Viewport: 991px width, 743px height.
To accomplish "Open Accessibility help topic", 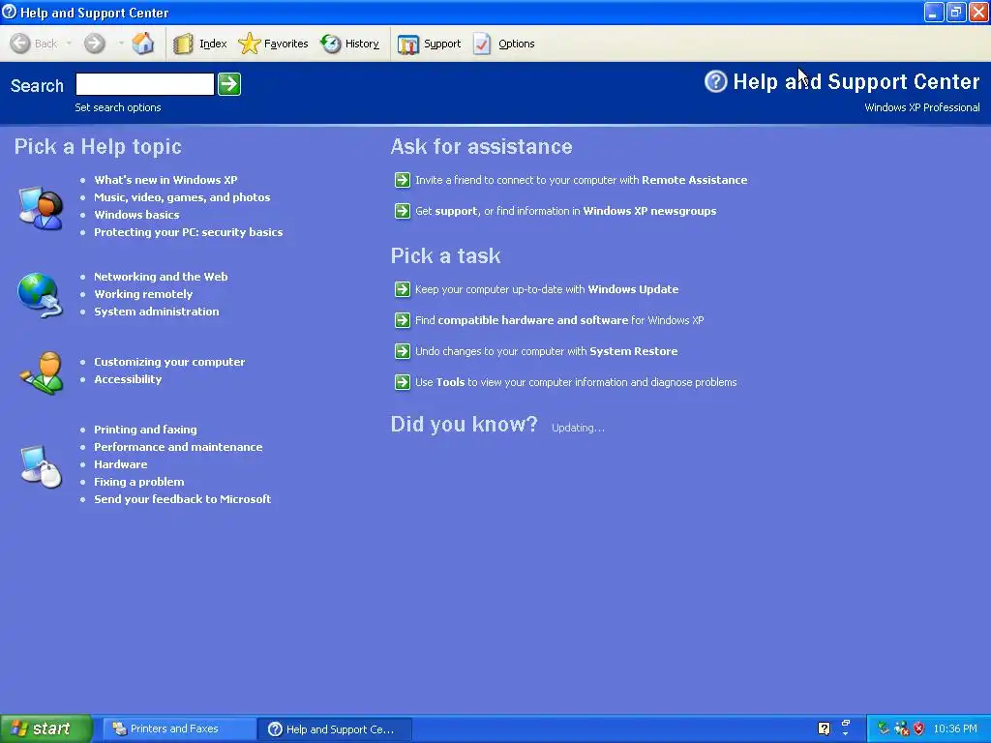I will click(x=128, y=379).
